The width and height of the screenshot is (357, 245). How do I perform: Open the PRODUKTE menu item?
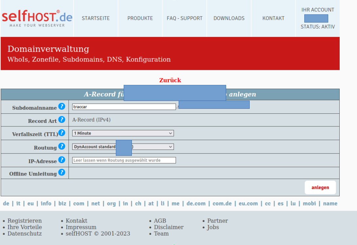pos(140,18)
